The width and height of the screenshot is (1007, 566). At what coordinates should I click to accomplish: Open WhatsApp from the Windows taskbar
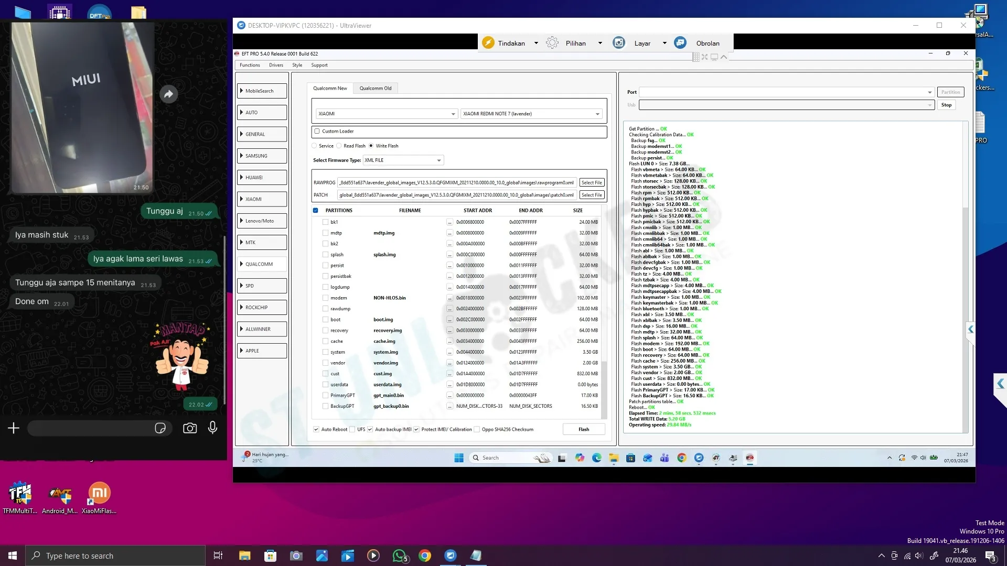point(399,556)
